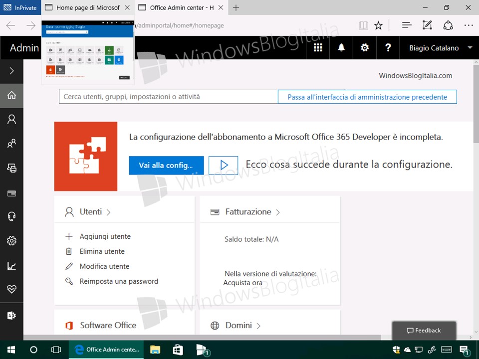Open File Explorer from taskbar
479x359 pixels.
click(155, 350)
